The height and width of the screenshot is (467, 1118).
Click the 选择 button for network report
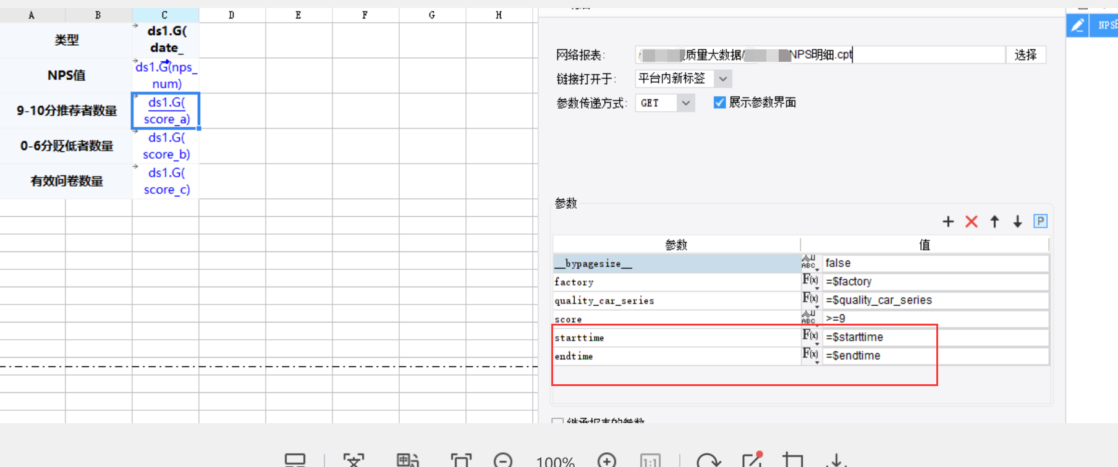pos(1026,55)
